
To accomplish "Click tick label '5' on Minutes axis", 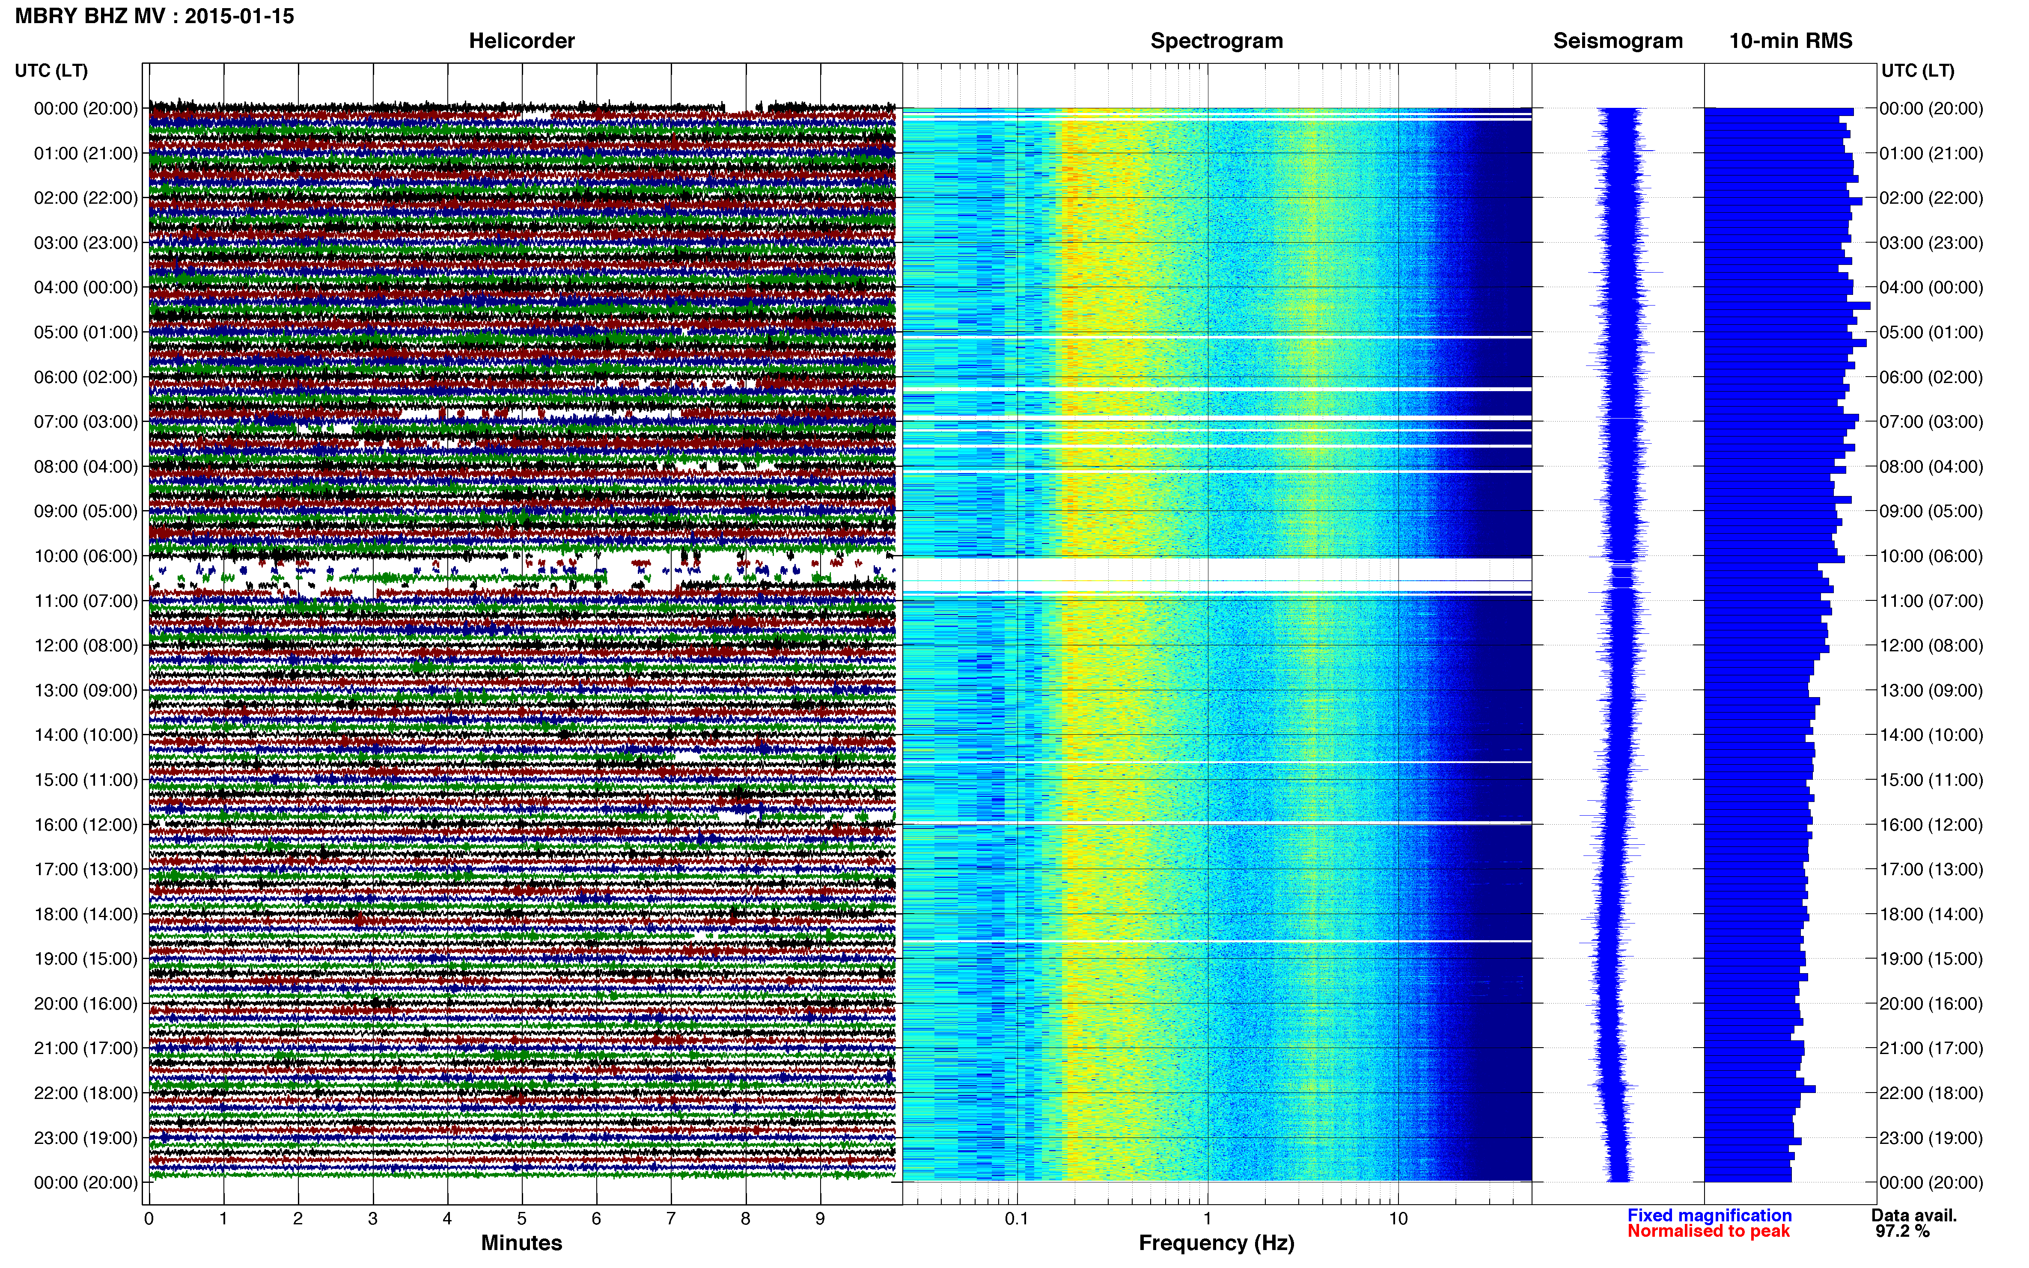I will pyautogui.click(x=522, y=1219).
